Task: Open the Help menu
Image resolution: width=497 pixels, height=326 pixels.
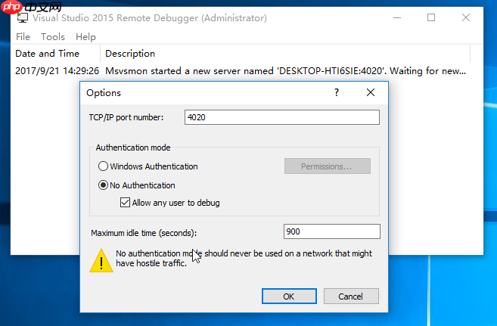Action: 85,37
